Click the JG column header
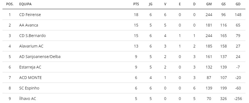Screen dimensions: 249x103 pos(151,4)
